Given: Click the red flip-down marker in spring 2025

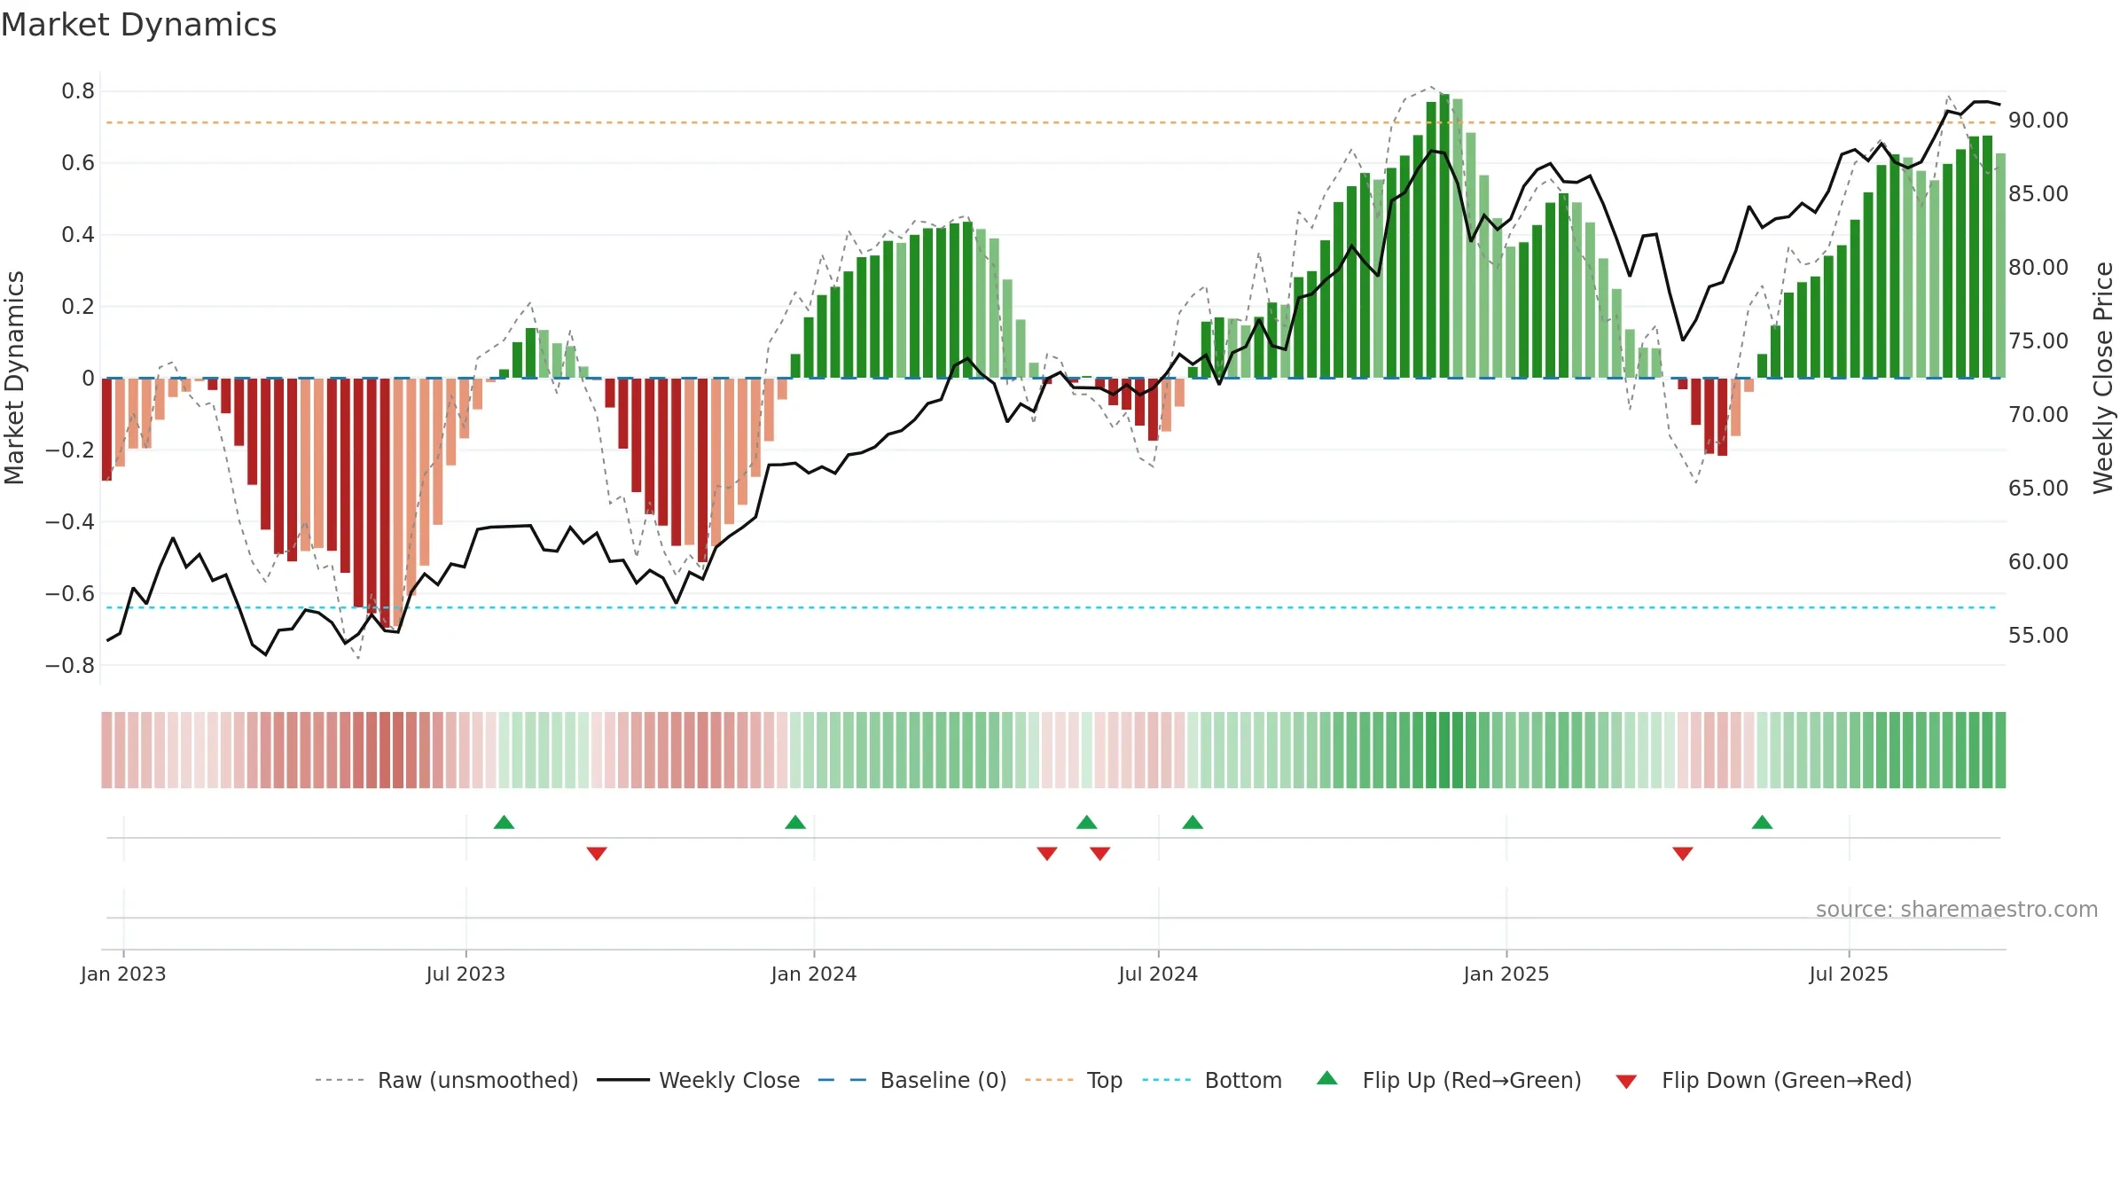Looking at the screenshot, I should tap(1683, 853).
